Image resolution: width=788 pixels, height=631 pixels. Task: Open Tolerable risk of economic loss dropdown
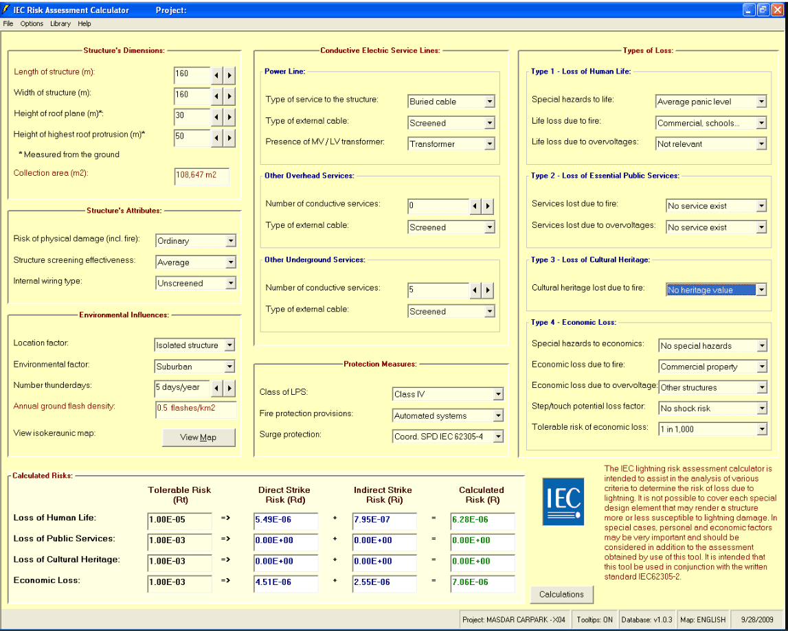[x=762, y=429]
